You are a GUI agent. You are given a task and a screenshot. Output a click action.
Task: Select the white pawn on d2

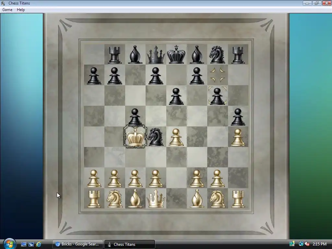tap(156, 179)
